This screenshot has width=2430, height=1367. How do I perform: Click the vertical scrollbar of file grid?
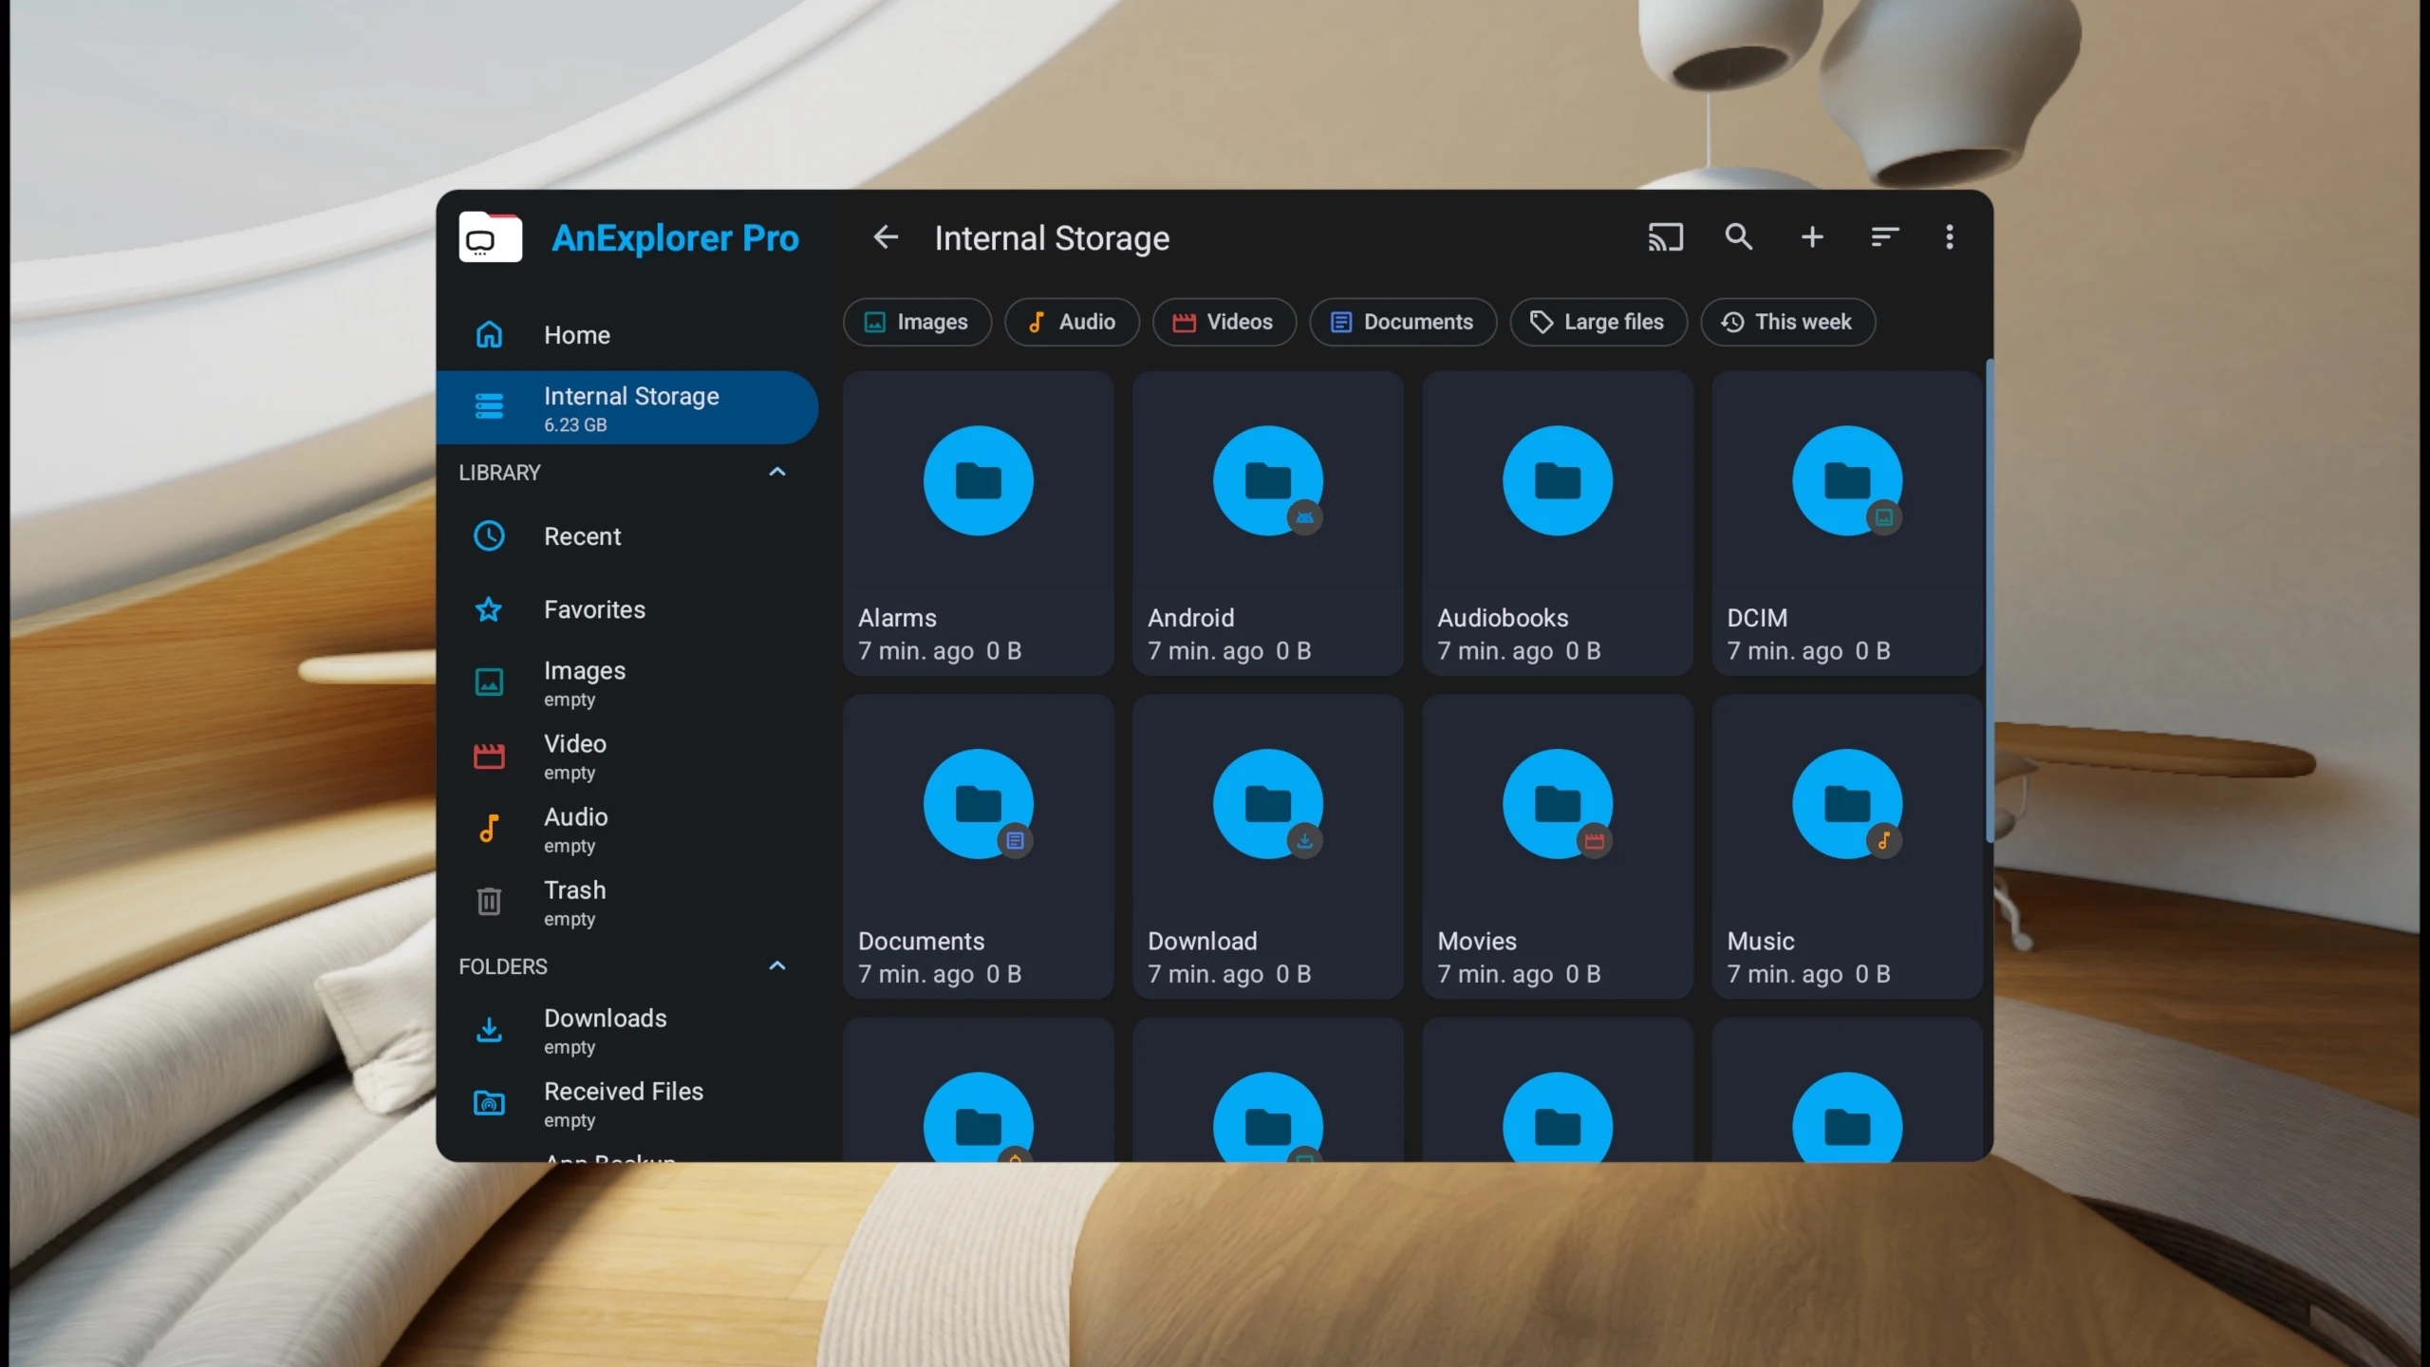(1990, 602)
